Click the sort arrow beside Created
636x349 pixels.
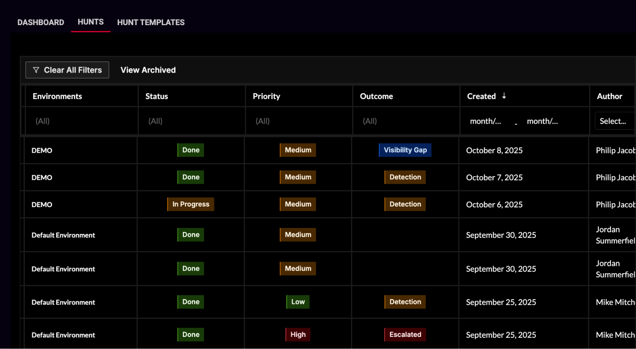point(504,96)
